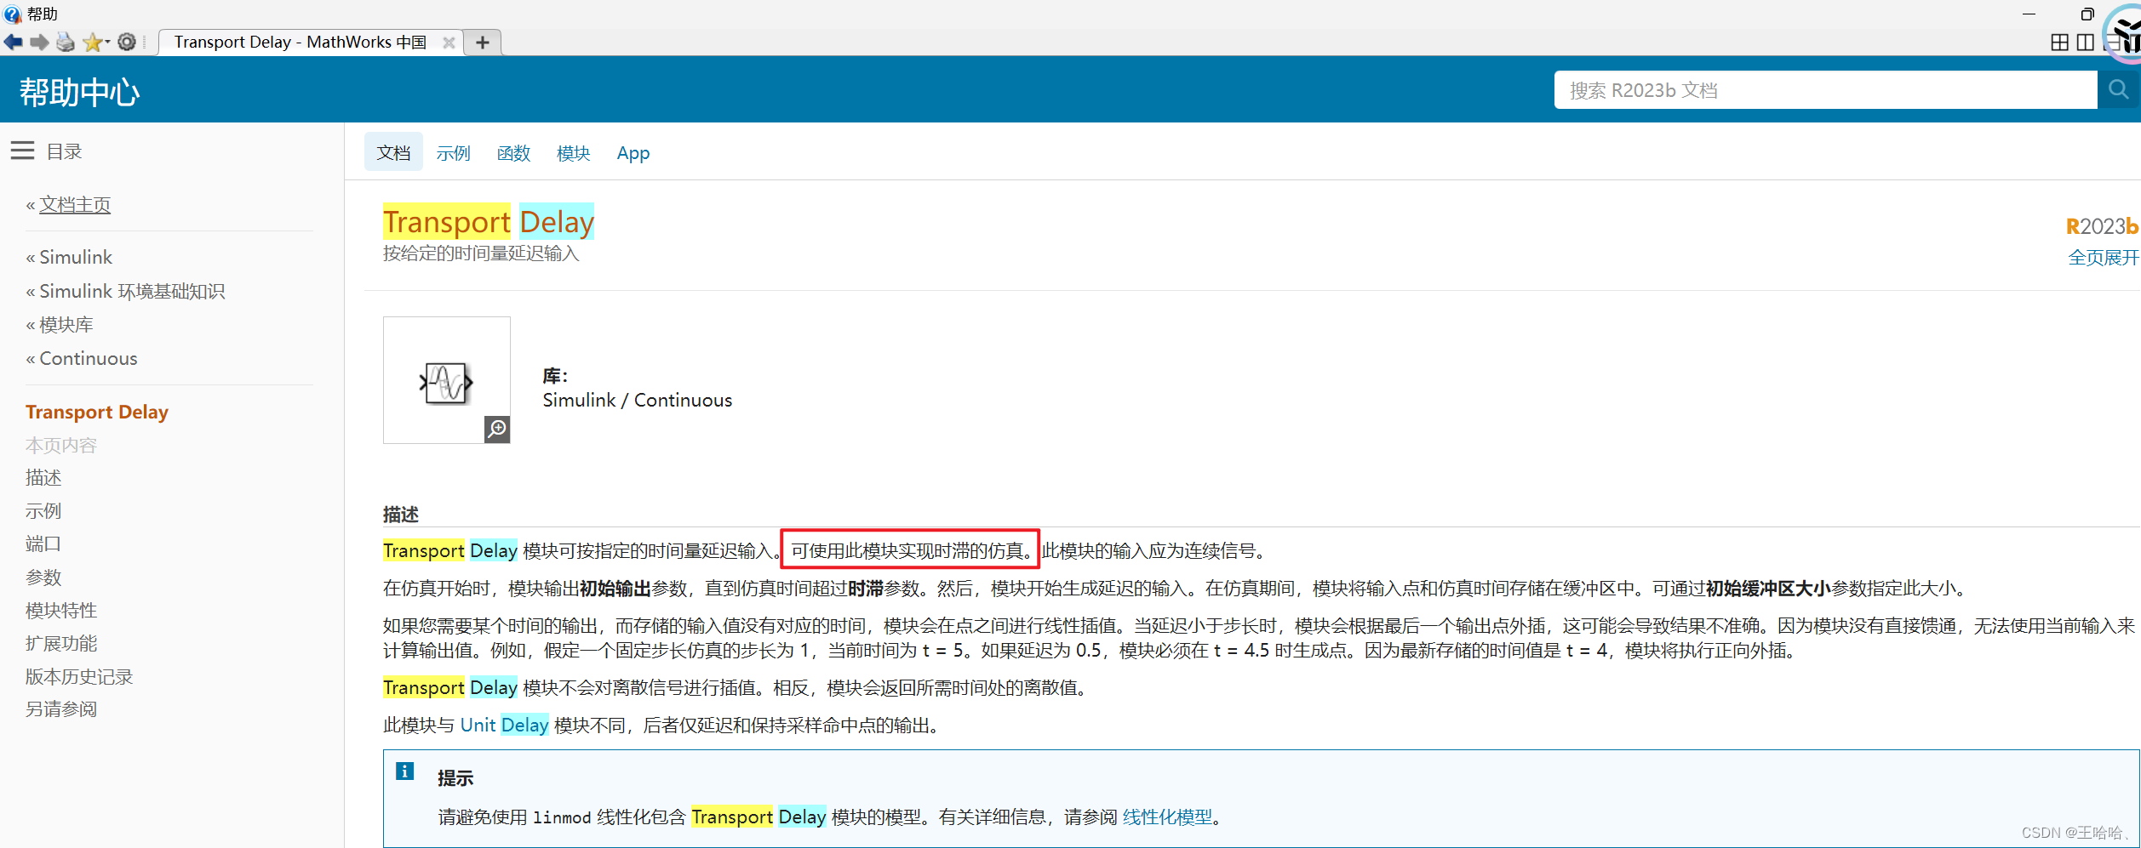The image size is (2141, 848).
Task: Open the 文档主页 link
Action: [75, 204]
